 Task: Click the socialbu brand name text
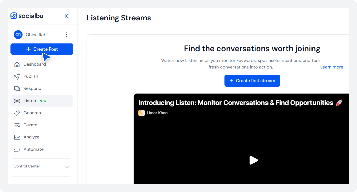pos(31,16)
